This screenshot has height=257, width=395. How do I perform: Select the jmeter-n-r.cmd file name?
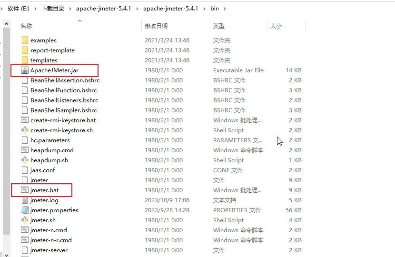51,240
